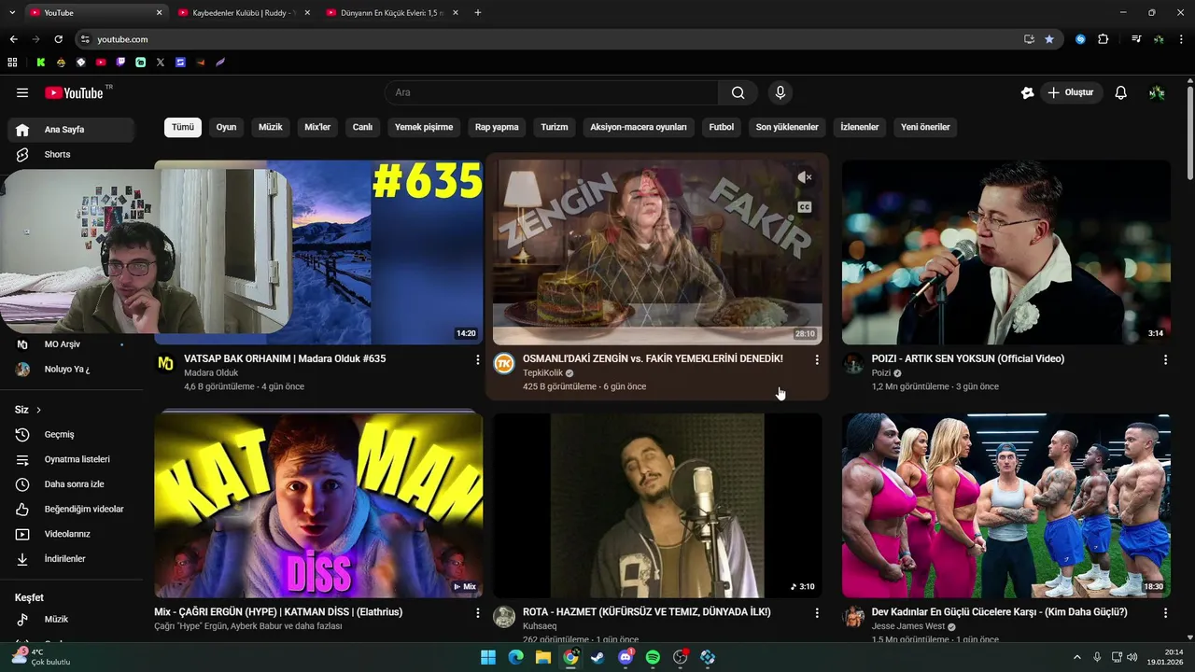Open more options for the Mix ÇAĞRI ERGÜN video
The height and width of the screenshot is (672, 1195).
(478, 613)
